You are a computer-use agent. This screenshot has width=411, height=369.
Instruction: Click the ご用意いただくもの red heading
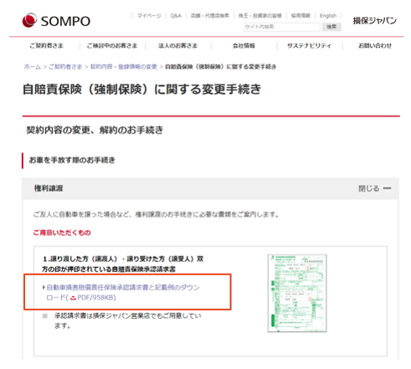(x=62, y=233)
